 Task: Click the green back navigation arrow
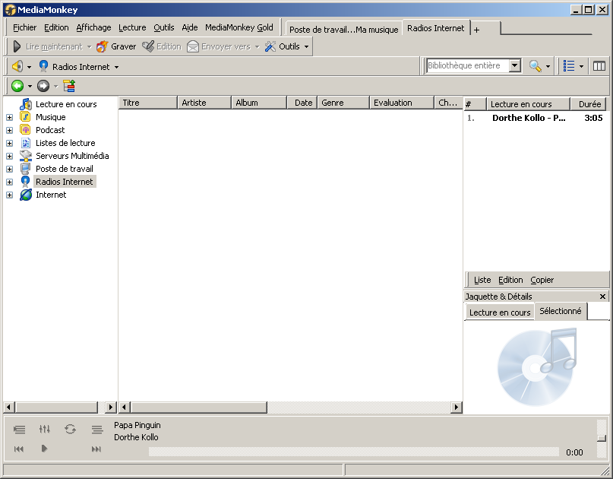[17, 86]
